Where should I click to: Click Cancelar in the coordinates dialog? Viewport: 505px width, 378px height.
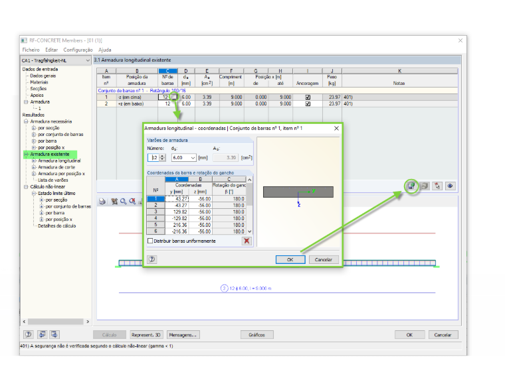coord(324,259)
